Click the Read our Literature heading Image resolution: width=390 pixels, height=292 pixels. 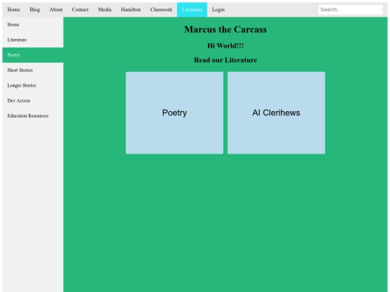tap(225, 60)
